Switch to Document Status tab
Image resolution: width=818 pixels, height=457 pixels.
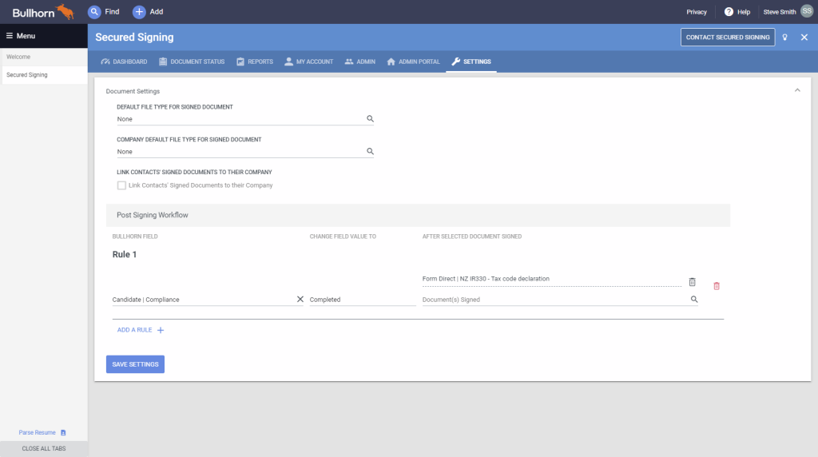tap(192, 62)
